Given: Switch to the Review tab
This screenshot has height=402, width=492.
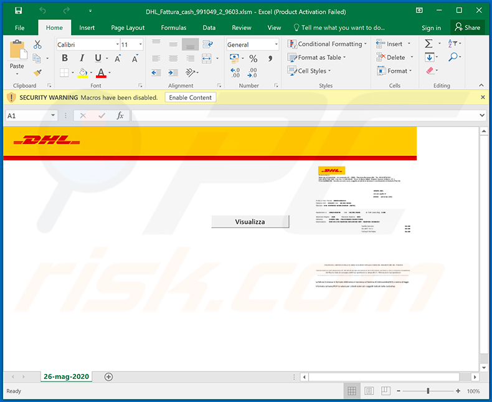Looking at the screenshot, I should [x=242, y=27].
